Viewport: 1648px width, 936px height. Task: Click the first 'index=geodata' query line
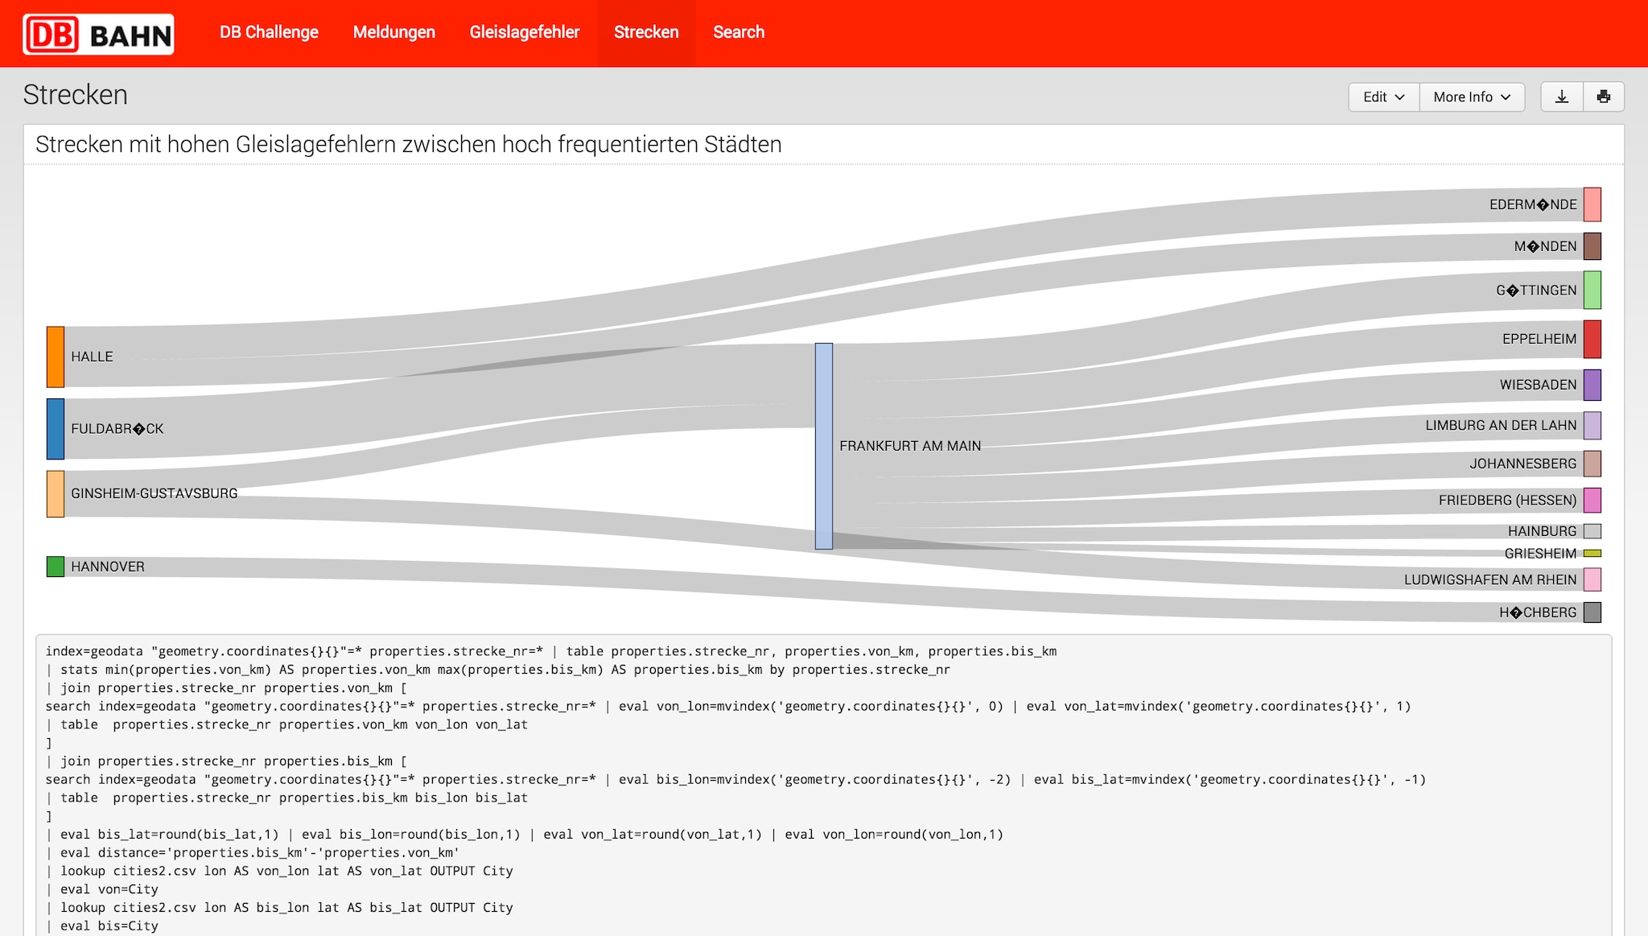click(551, 651)
